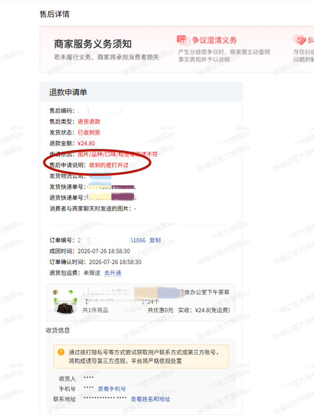Click the 复制 link beside order number
Screen dimensions: 314x415
click(x=155, y=240)
